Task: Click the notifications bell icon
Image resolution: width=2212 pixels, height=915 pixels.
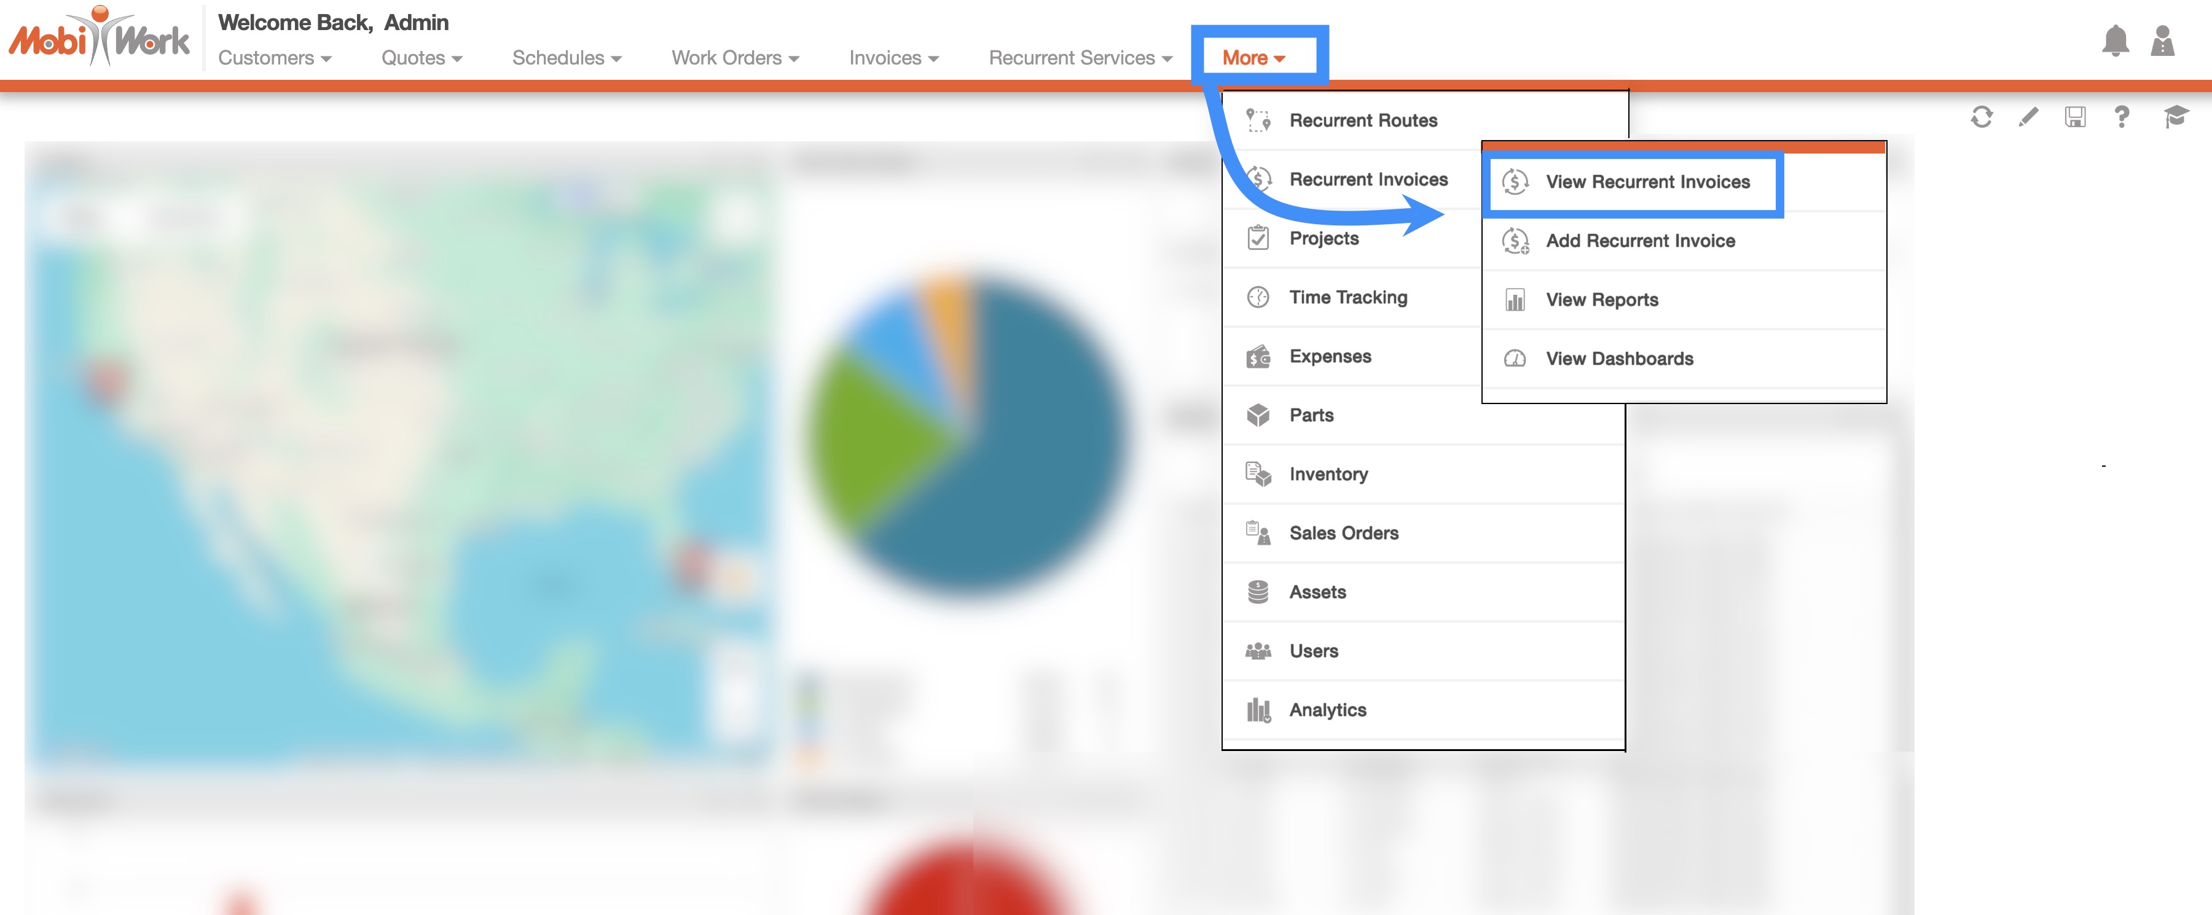Action: pos(2114,41)
